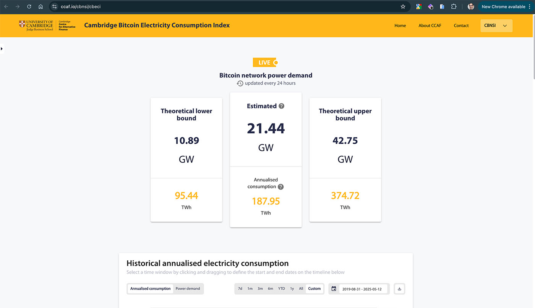Click the University of Cambridge logo

coord(47,26)
